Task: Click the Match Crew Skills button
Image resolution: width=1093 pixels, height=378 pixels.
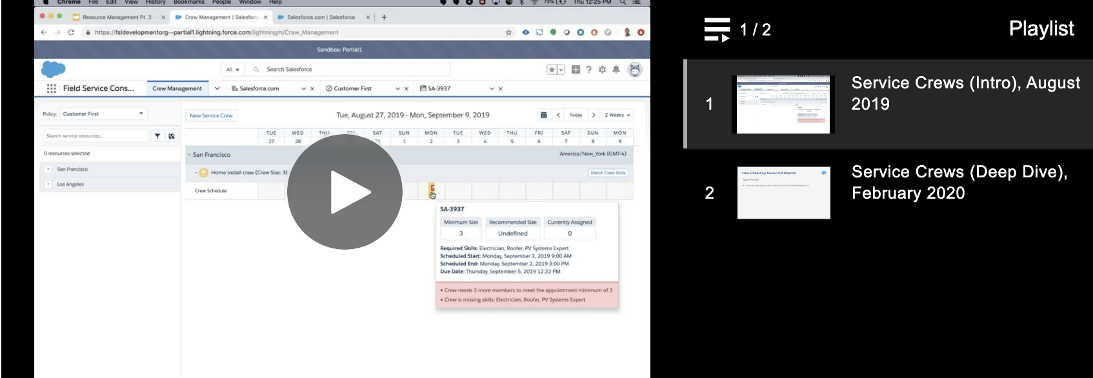Action: 608,173
